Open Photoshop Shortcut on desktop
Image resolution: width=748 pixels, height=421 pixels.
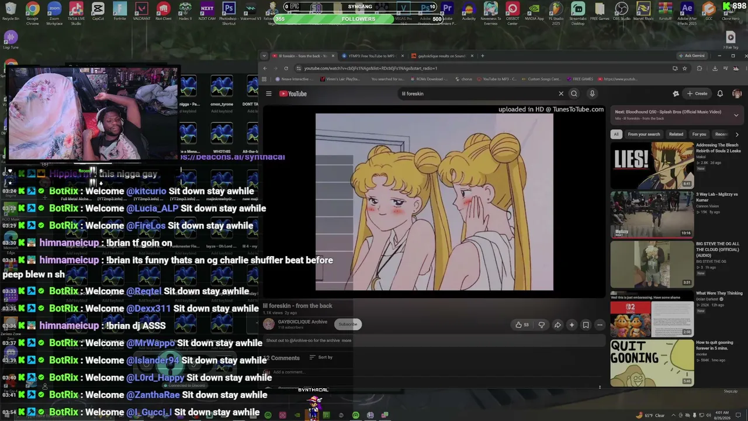[228, 13]
